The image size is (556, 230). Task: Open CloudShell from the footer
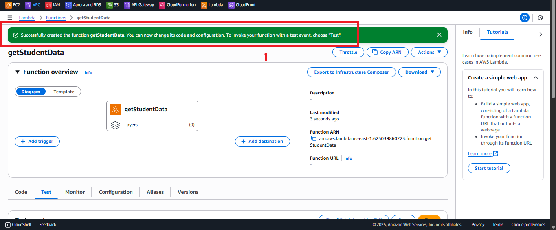point(19,224)
